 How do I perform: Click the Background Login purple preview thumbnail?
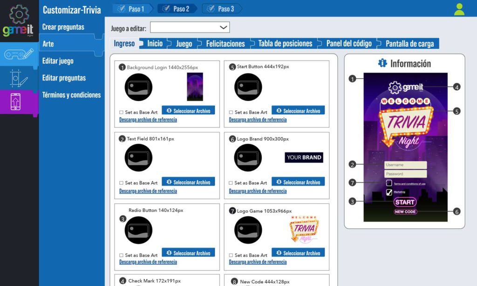(x=195, y=87)
